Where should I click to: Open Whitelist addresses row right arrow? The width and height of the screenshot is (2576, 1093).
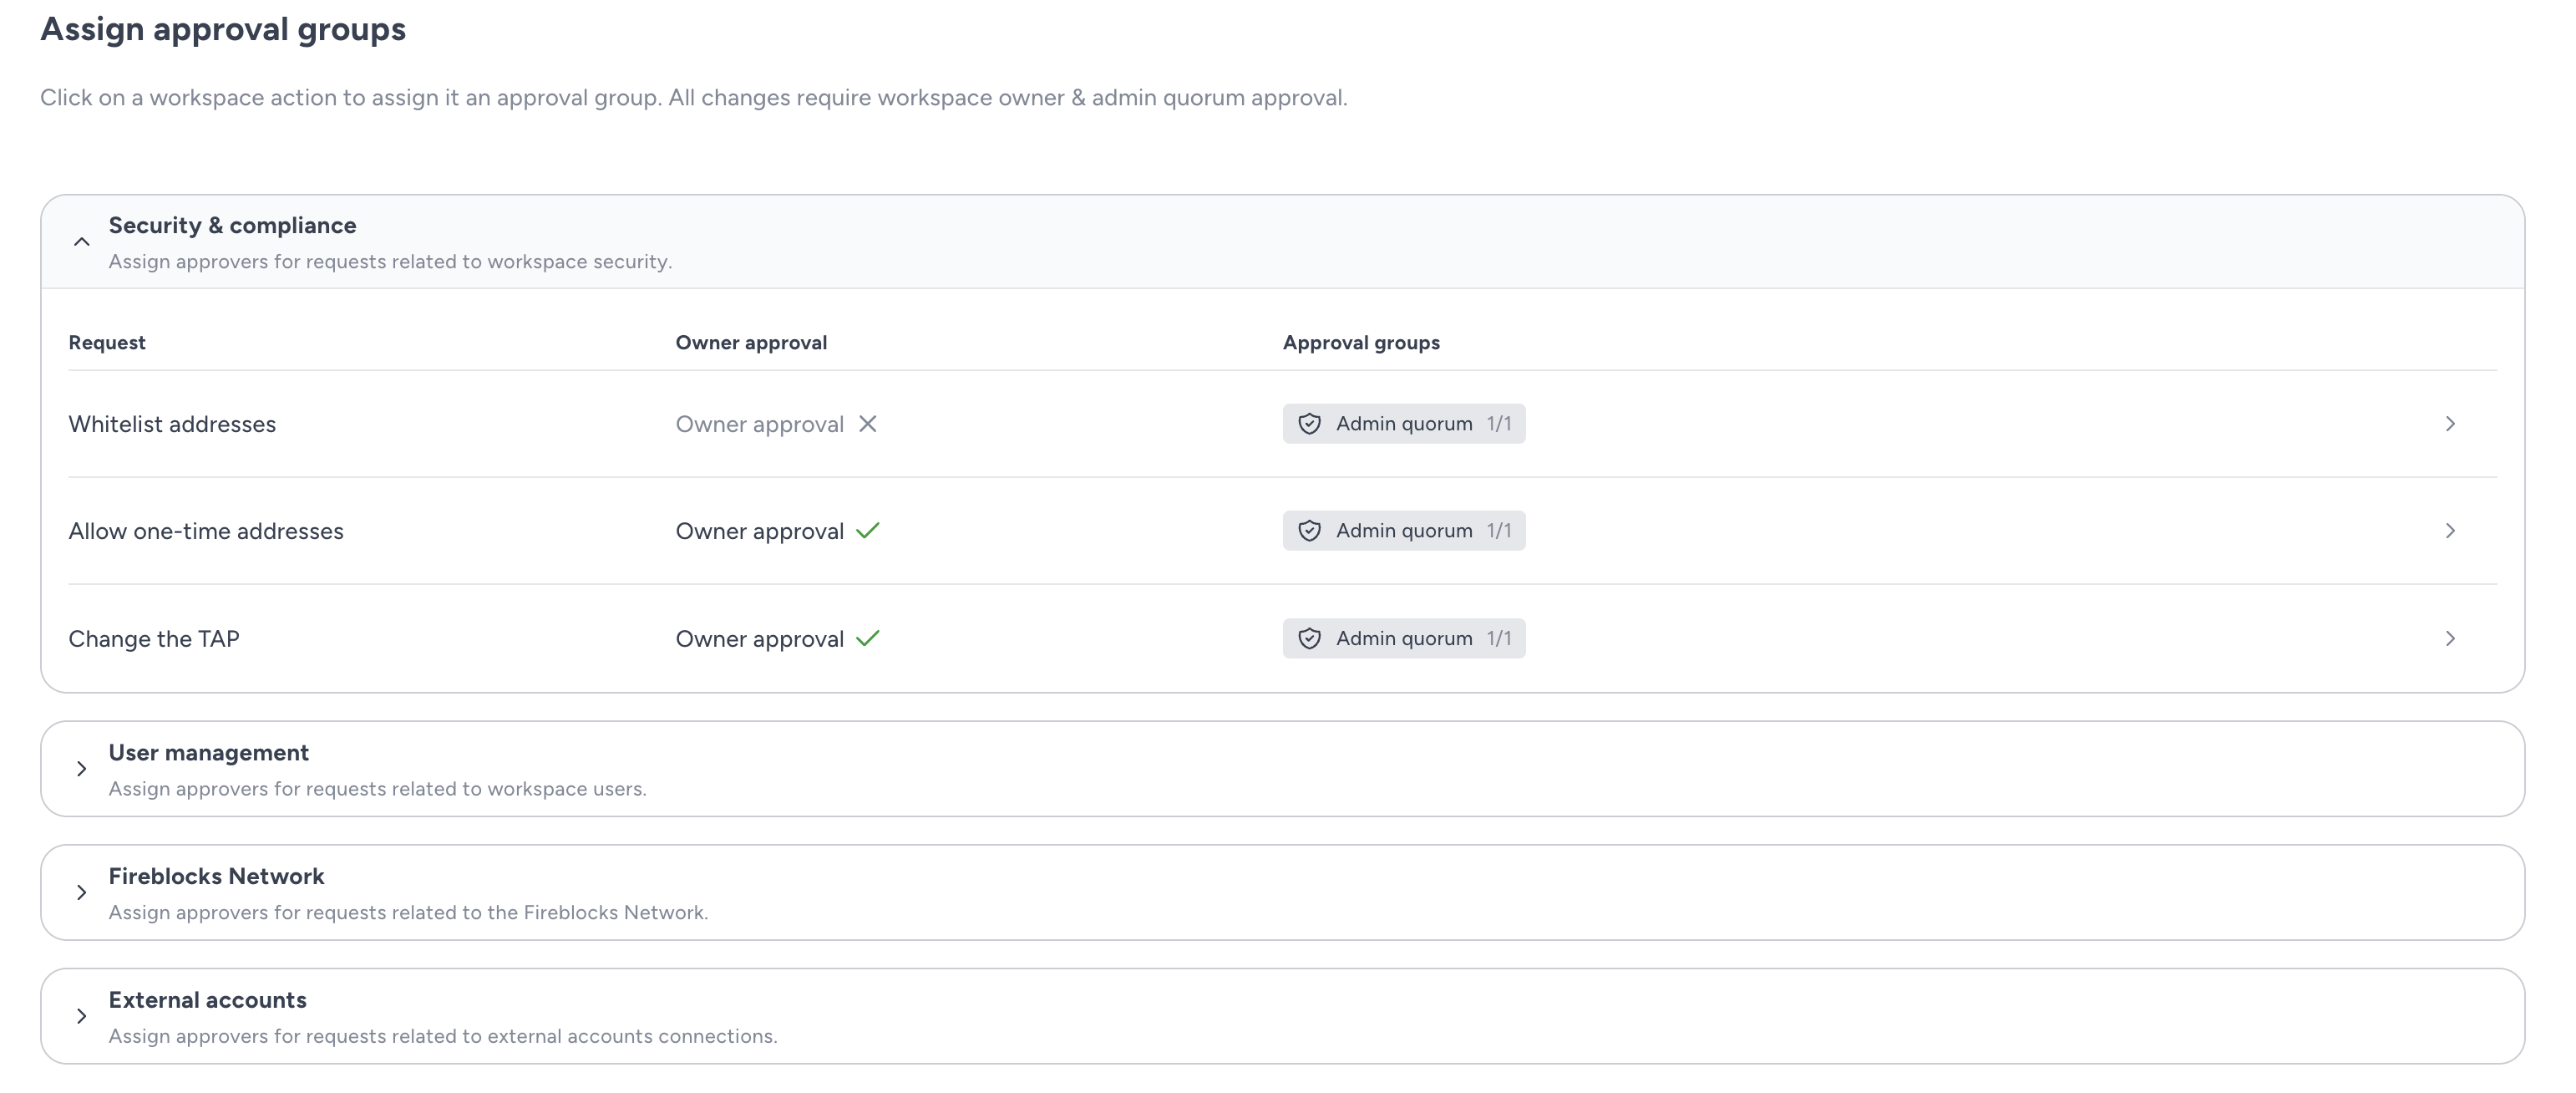coord(2450,424)
